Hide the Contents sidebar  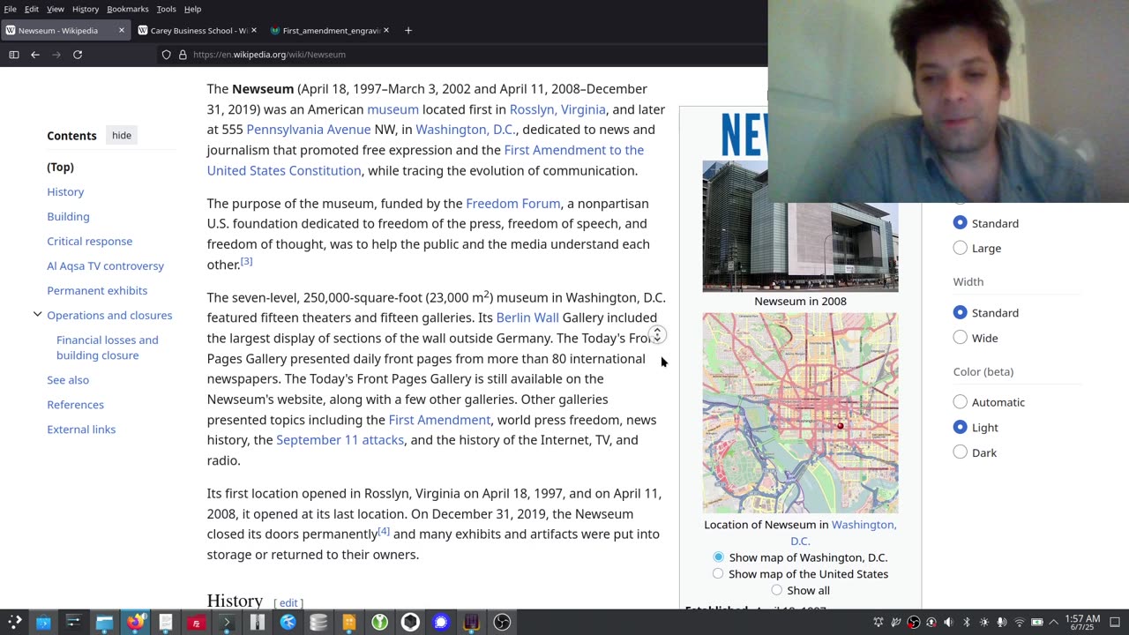point(122,135)
